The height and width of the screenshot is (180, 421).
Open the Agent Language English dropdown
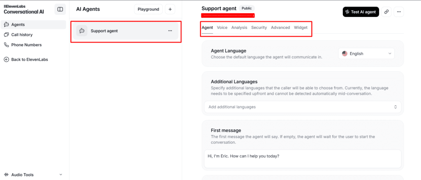(x=366, y=54)
